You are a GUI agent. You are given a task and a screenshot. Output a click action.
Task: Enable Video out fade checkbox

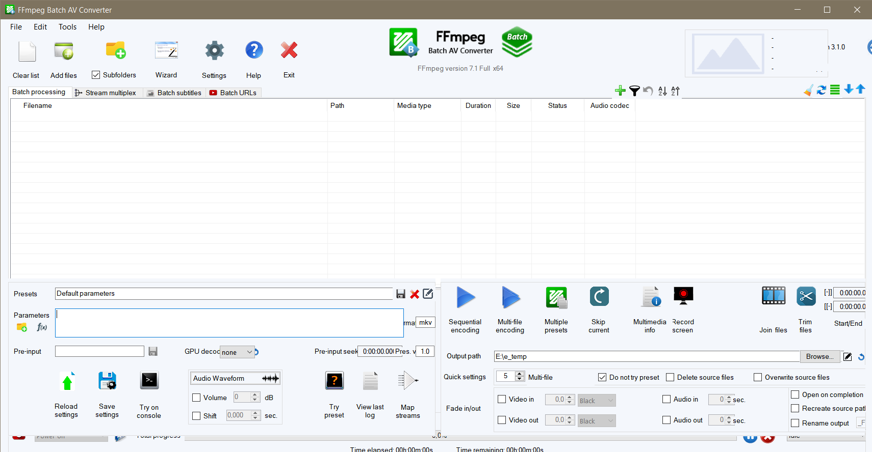click(x=502, y=420)
